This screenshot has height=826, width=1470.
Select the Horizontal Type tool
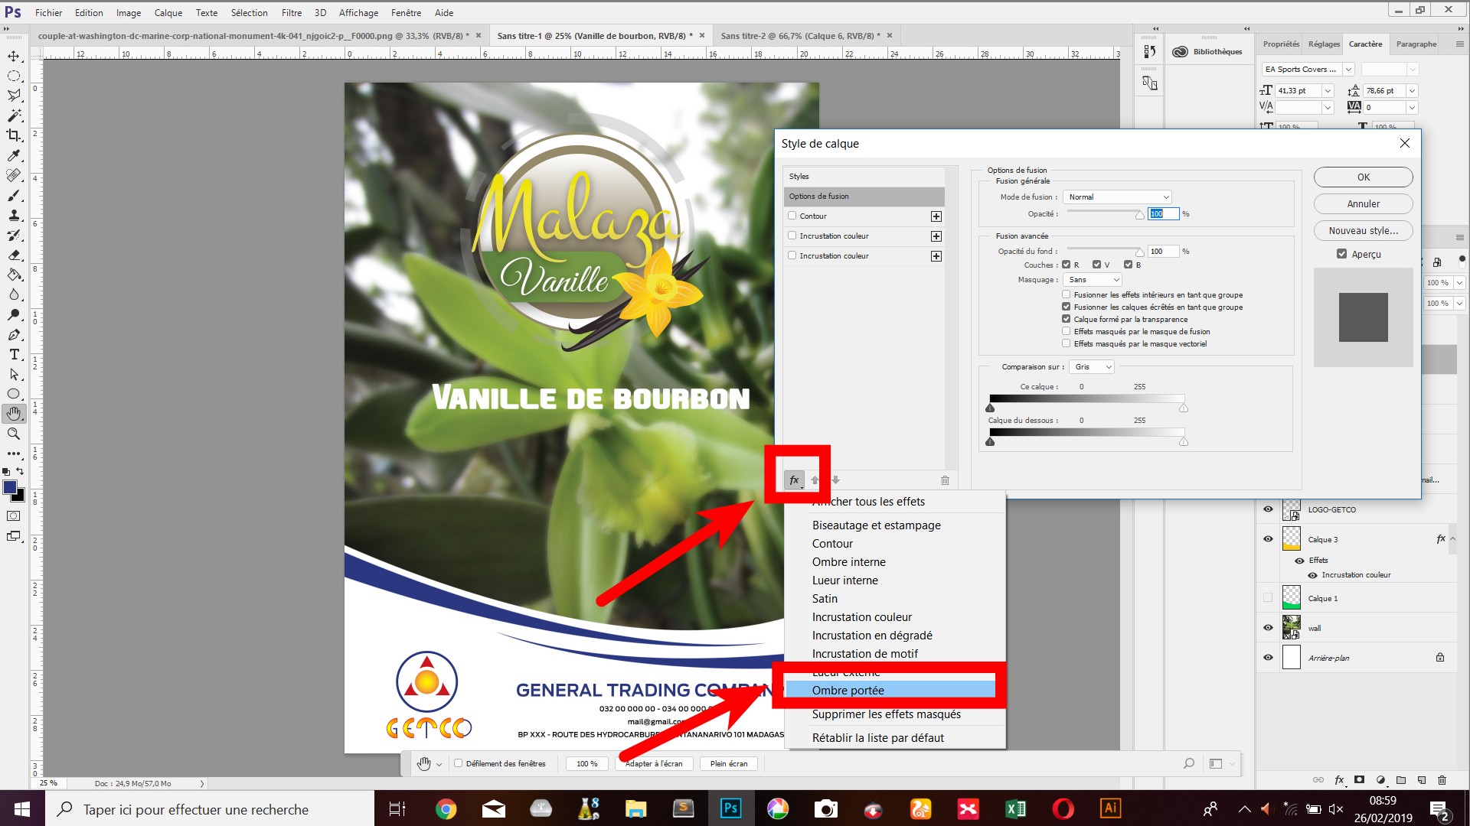tap(14, 354)
